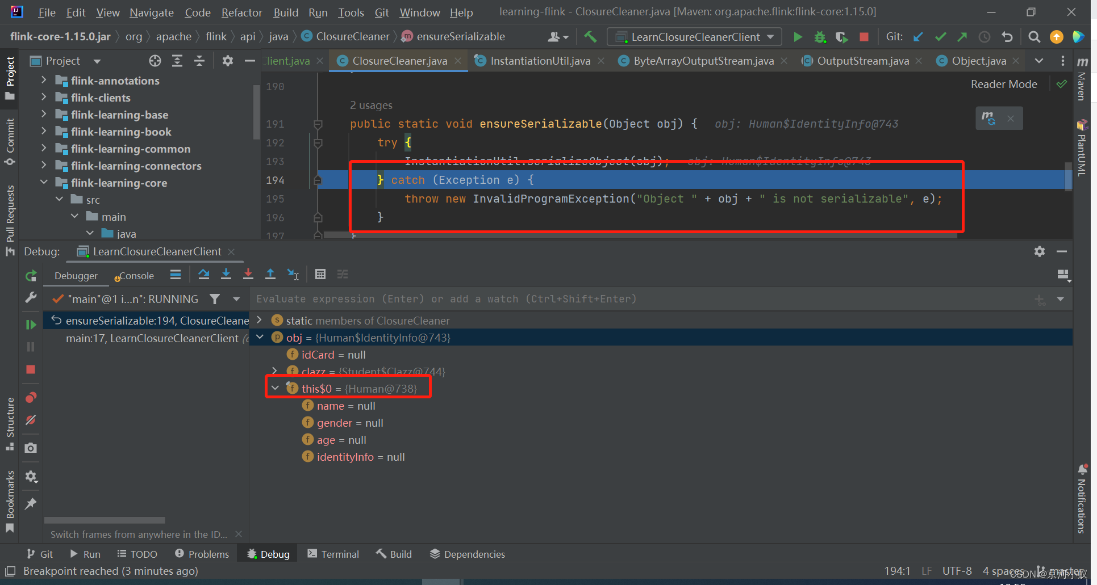Toggle Bookmarks tool window stripe button
1097x585 pixels.
click(x=10, y=502)
